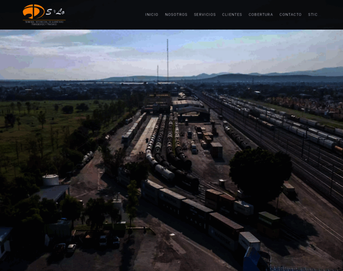
Task: Click the Terminal Intermodal tagline under logo
Action: 44,22
